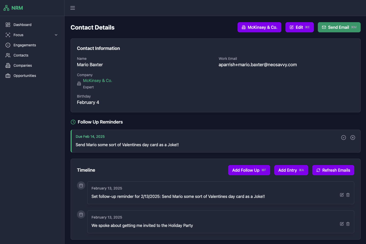Delete the Holiday Party entry with the trash icon

click(x=348, y=224)
